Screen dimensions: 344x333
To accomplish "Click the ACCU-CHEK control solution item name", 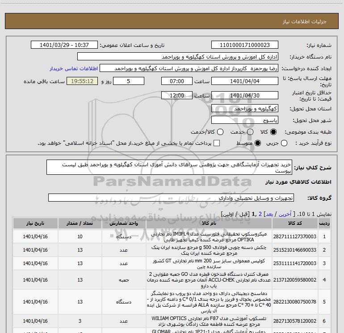I will click(209, 280).
